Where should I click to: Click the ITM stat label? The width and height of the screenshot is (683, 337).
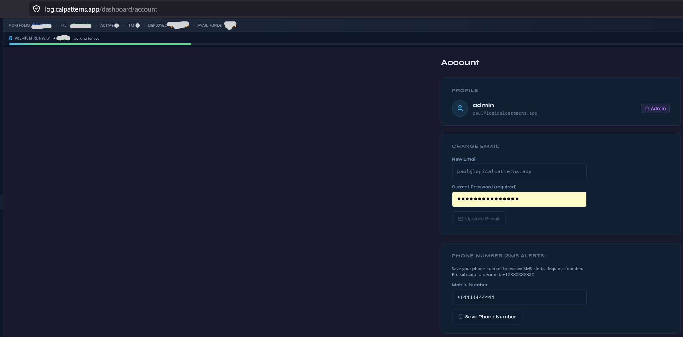130,26
